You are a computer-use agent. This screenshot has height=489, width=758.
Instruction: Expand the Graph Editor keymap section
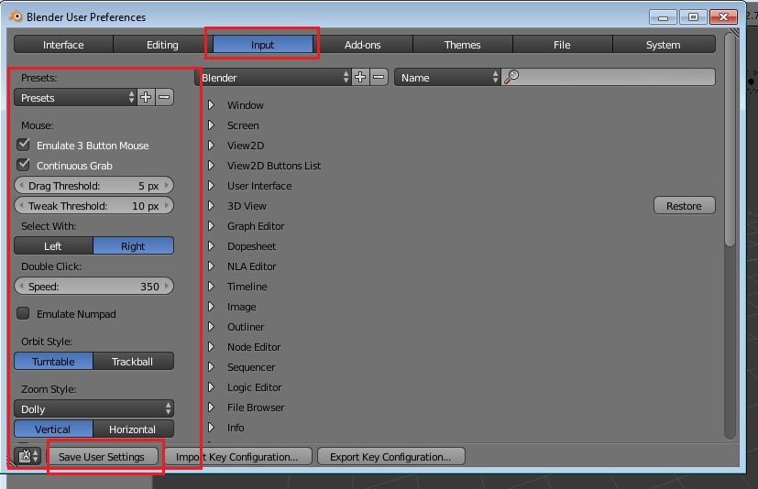coord(211,226)
